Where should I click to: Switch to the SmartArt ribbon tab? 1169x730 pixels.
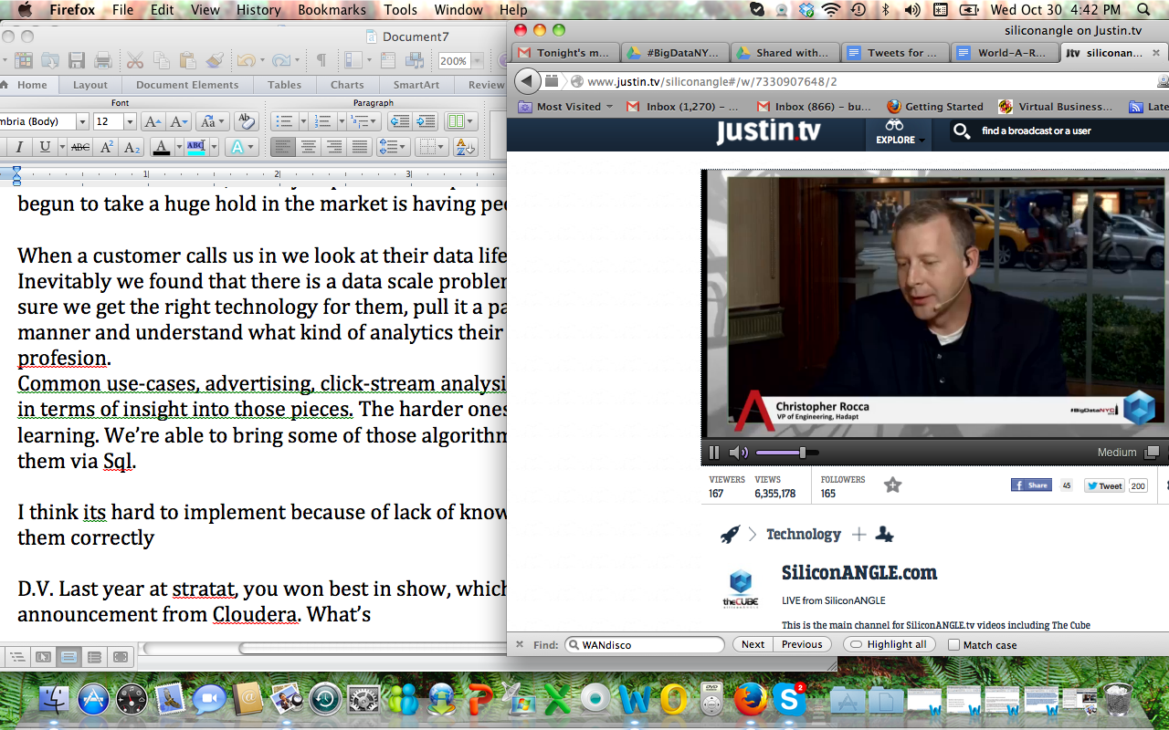pos(416,85)
